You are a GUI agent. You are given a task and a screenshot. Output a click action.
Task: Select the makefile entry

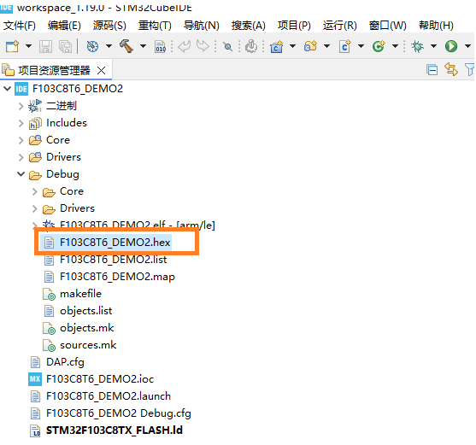click(x=80, y=294)
